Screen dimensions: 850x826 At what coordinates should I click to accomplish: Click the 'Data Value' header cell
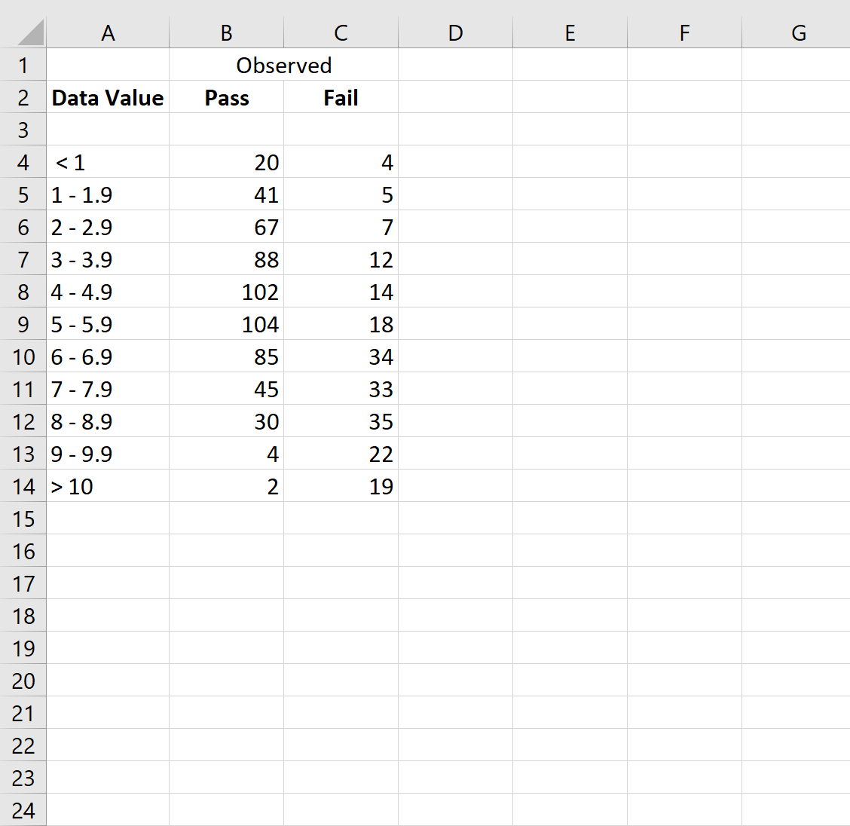point(108,97)
